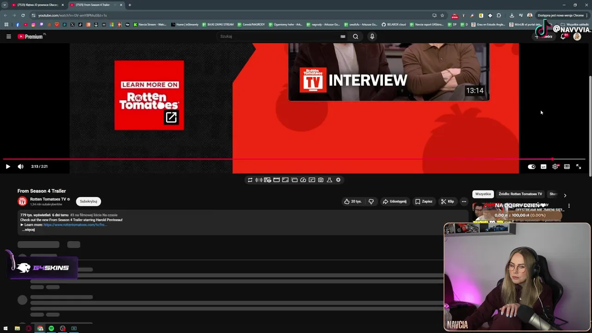Open the Windows Start menu
This screenshot has width=592, height=333.
pyautogui.click(x=6, y=328)
